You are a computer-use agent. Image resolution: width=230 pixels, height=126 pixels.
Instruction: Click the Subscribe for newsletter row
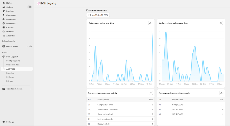pos(120,109)
